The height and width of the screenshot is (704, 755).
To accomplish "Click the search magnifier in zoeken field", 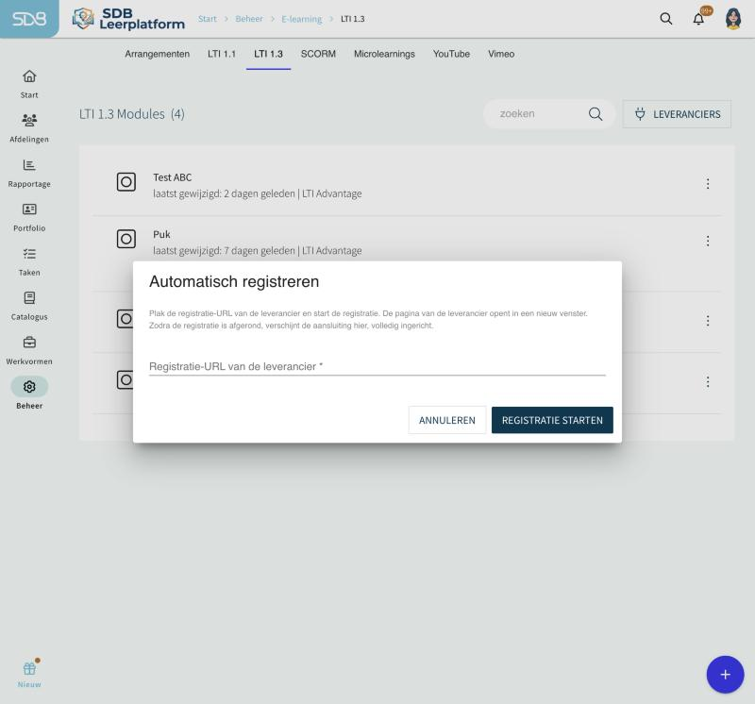I will tap(596, 114).
